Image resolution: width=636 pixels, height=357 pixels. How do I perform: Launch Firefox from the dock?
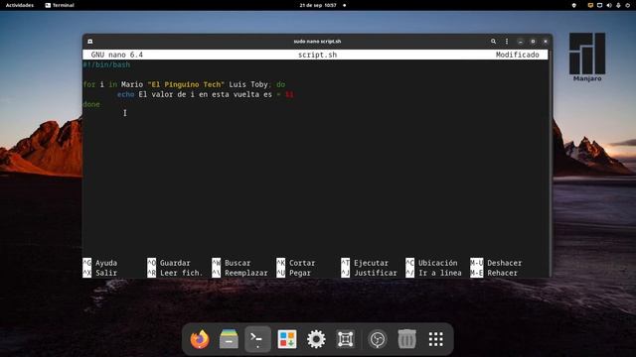(x=200, y=339)
